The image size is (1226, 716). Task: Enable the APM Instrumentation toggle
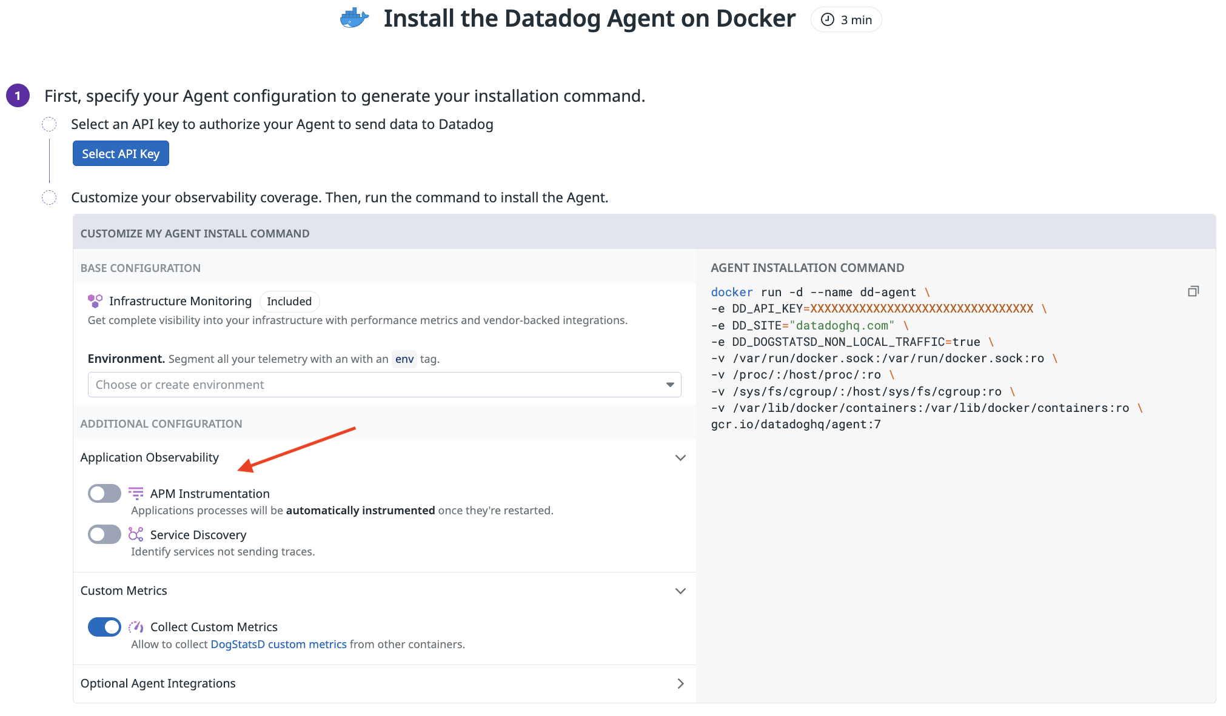104,494
